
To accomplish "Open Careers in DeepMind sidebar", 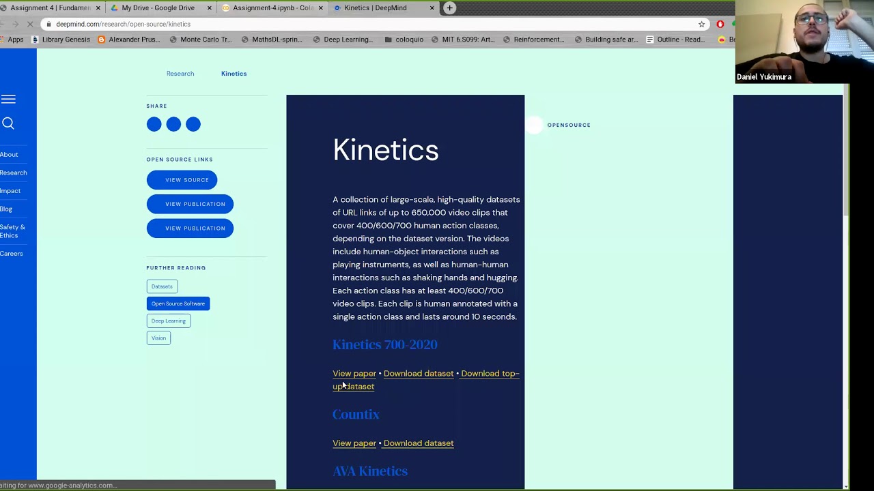I will point(11,254).
